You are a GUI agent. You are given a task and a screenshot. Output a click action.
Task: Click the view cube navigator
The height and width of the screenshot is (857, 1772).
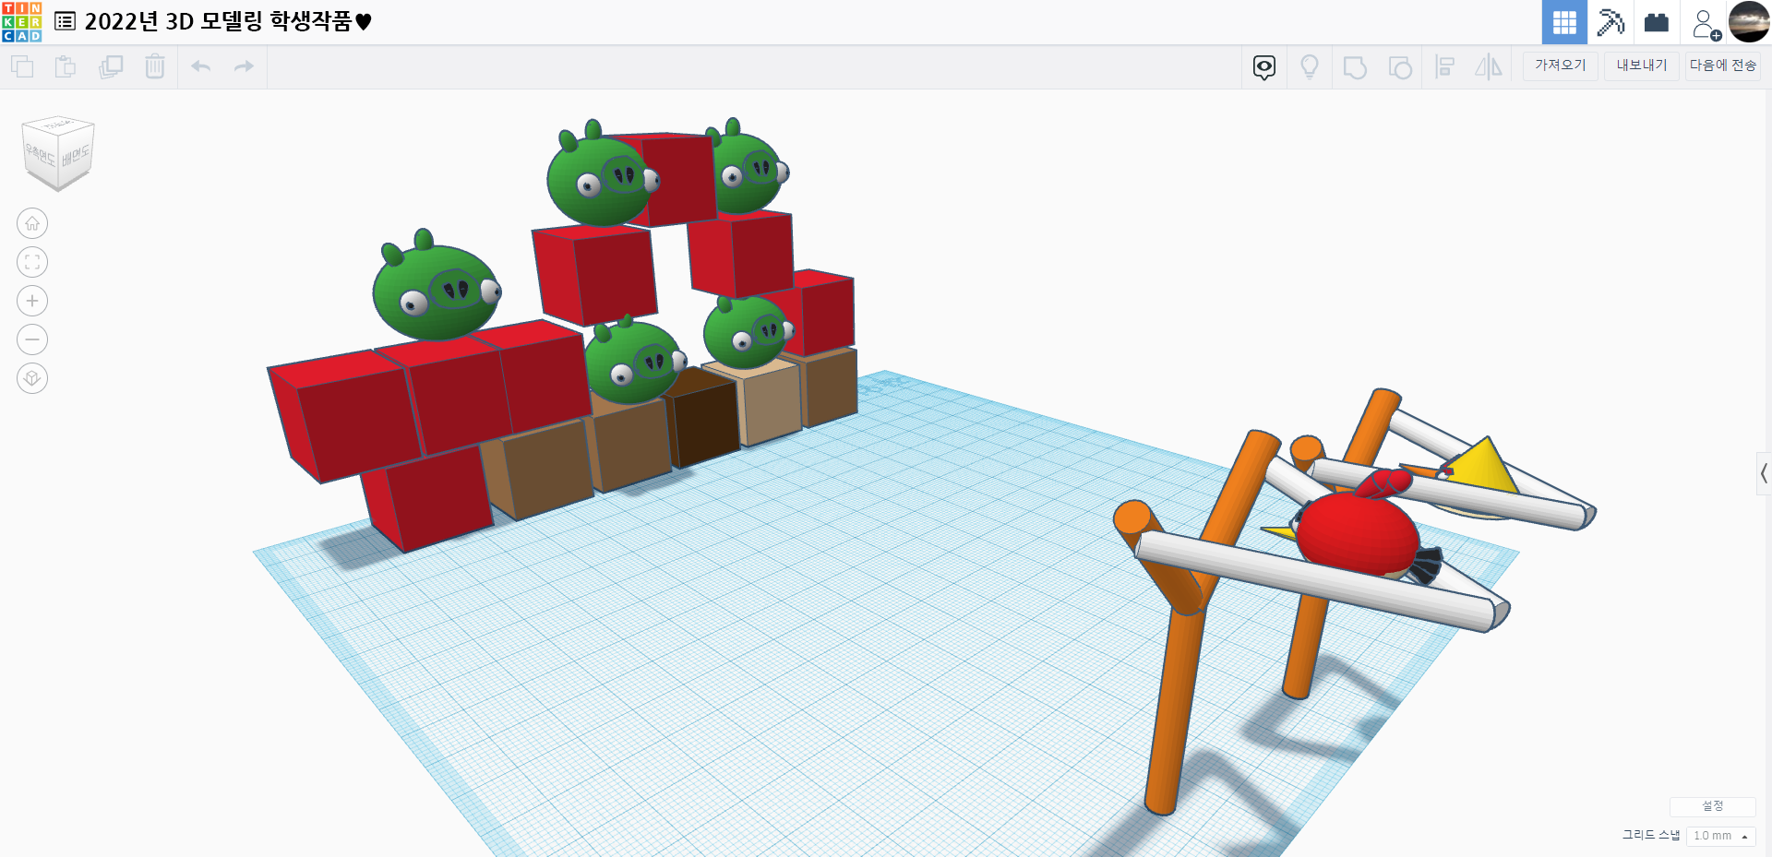[58, 152]
